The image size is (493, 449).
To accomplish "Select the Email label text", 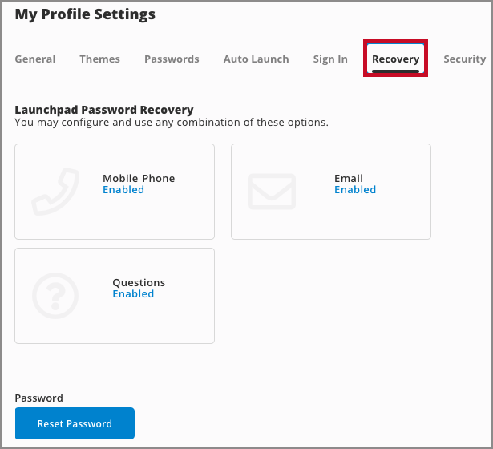I will click(x=349, y=178).
